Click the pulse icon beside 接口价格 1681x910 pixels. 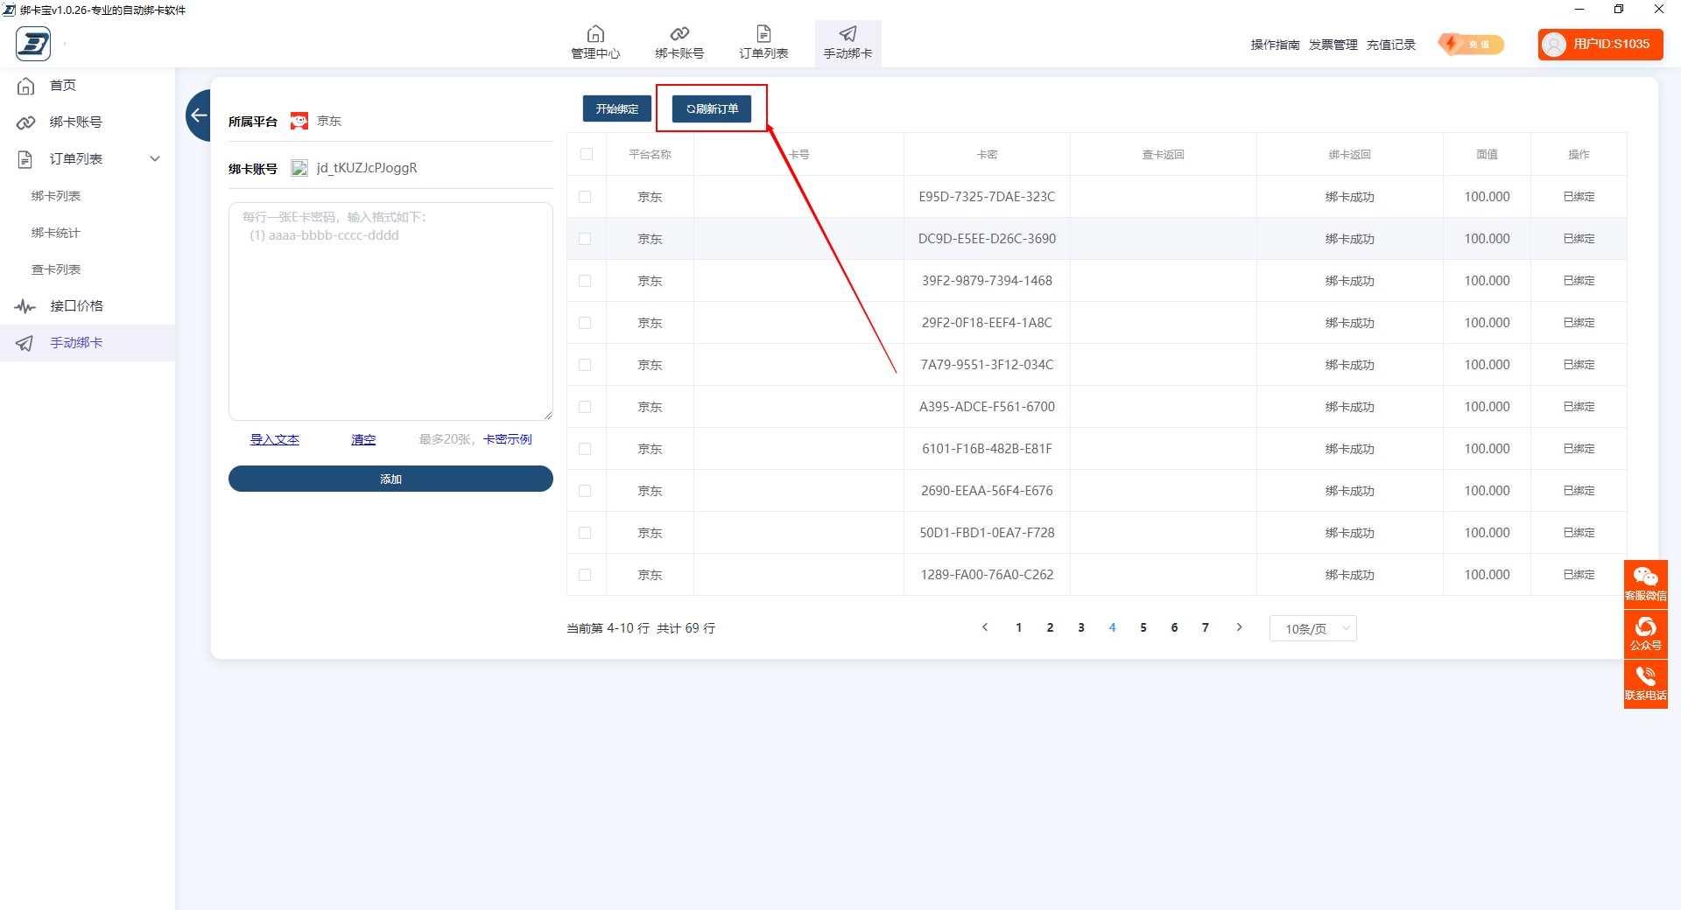[25, 306]
